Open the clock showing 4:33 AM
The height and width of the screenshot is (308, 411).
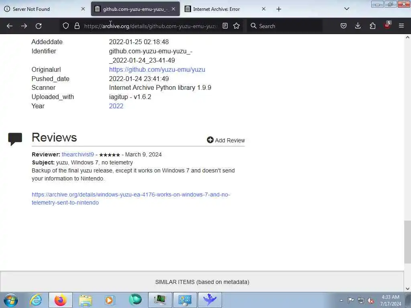click(x=391, y=300)
